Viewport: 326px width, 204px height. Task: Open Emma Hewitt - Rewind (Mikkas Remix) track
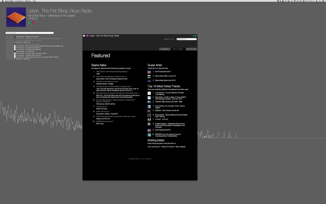[171, 115]
